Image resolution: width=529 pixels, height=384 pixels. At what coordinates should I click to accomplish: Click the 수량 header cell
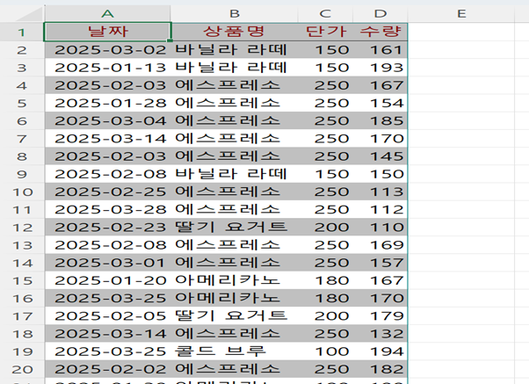pos(380,32)
